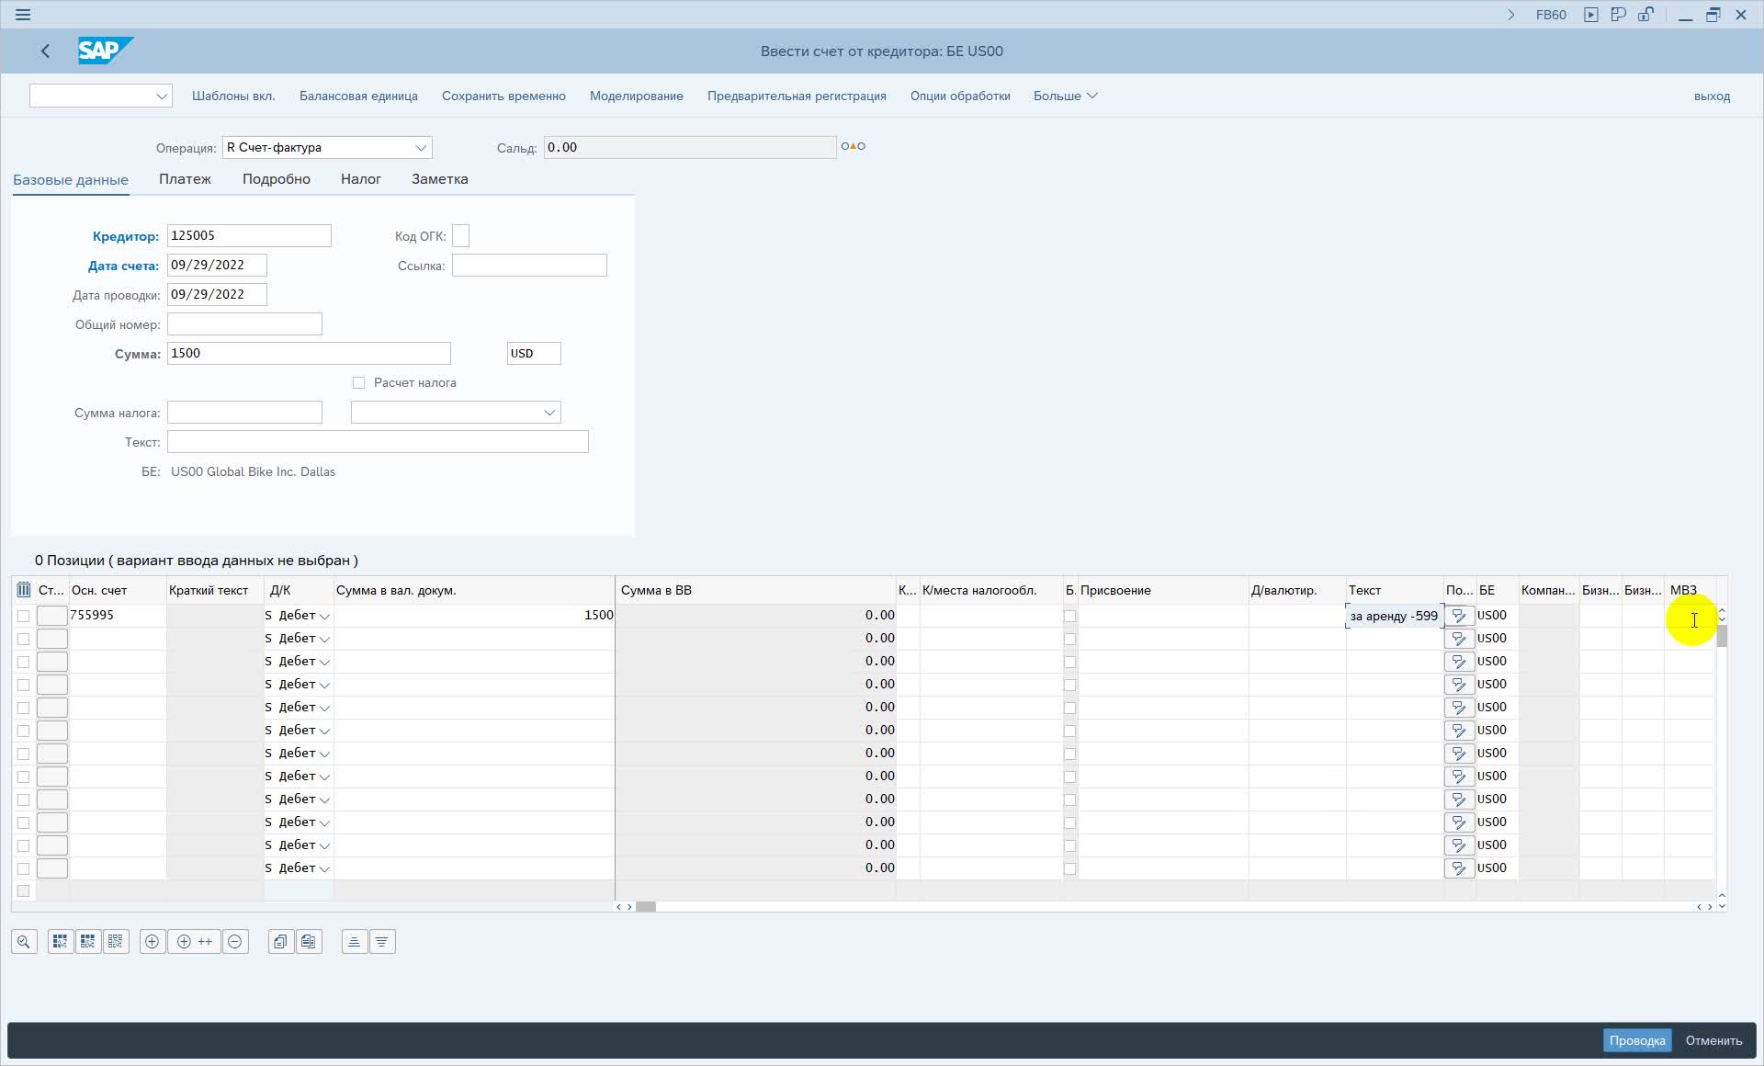1764x1066 pixels.
Task: Open long text icon in the 755995 row
Action: click(1459, 616)
